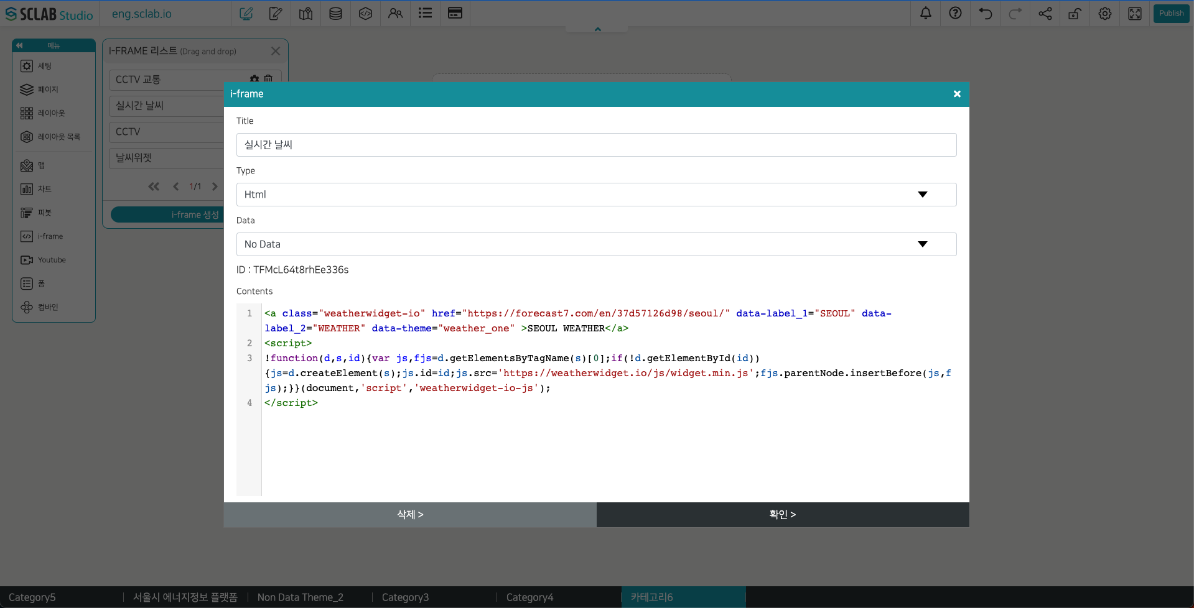Select 실시간 날씨 list item

pyautogui.click(x=166, y=106)
